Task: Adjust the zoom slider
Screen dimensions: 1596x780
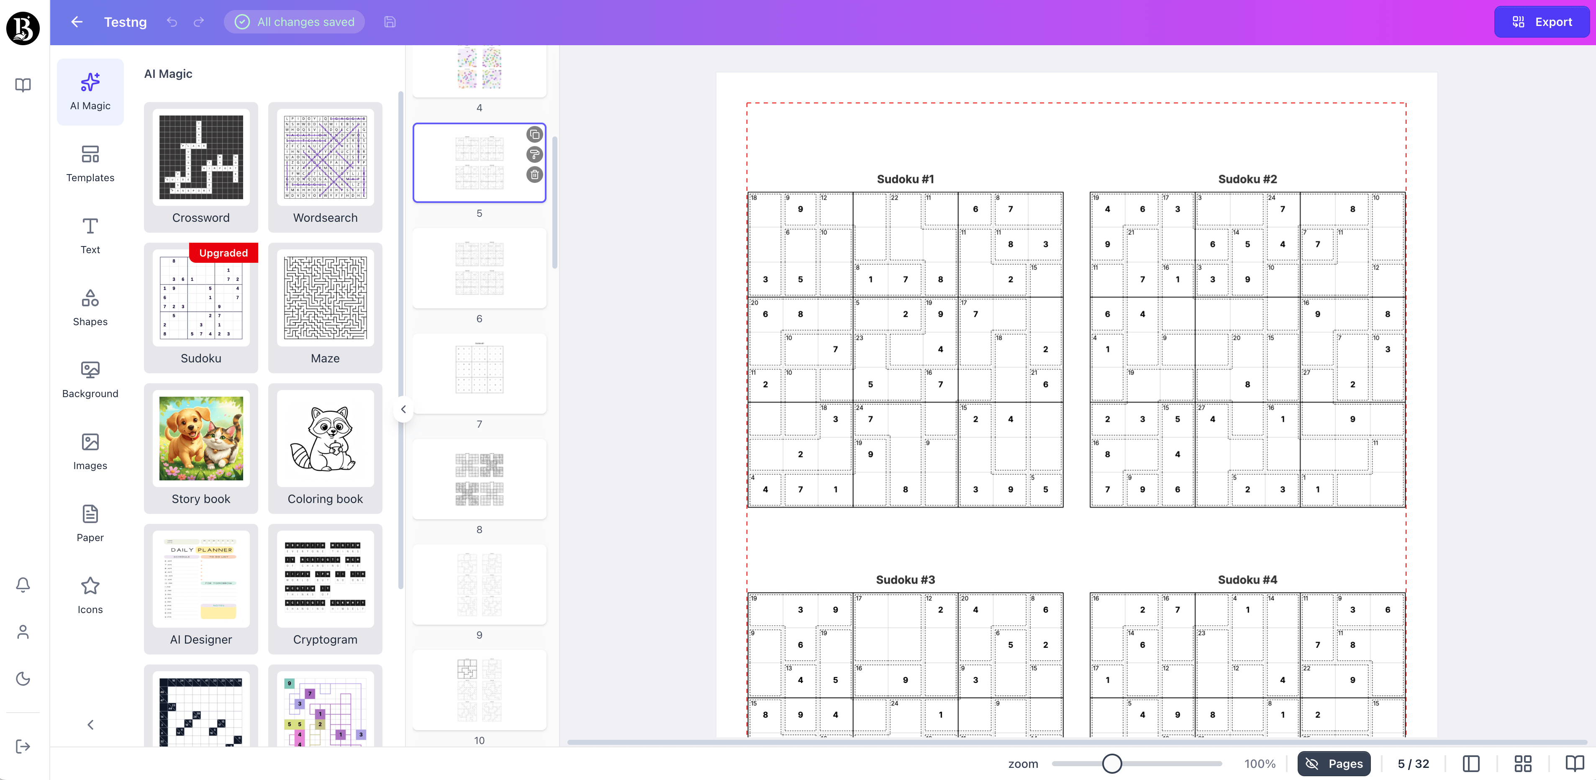Action: (1112, 764)
